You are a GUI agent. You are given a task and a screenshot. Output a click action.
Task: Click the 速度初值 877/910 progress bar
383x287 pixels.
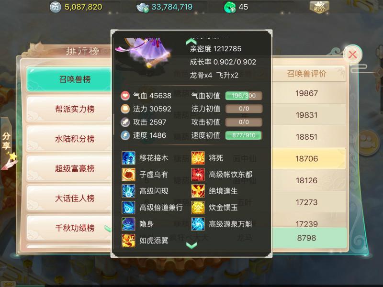tap(244, 135)
